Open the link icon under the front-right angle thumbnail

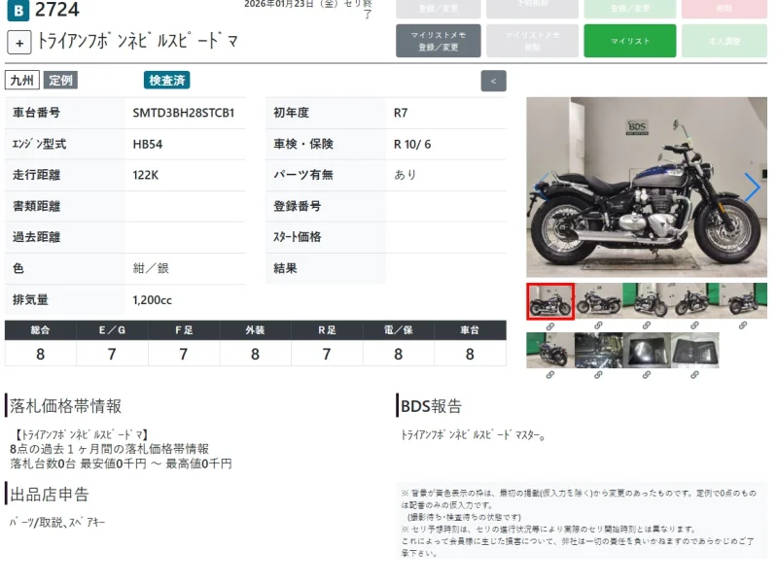(646, 326)
